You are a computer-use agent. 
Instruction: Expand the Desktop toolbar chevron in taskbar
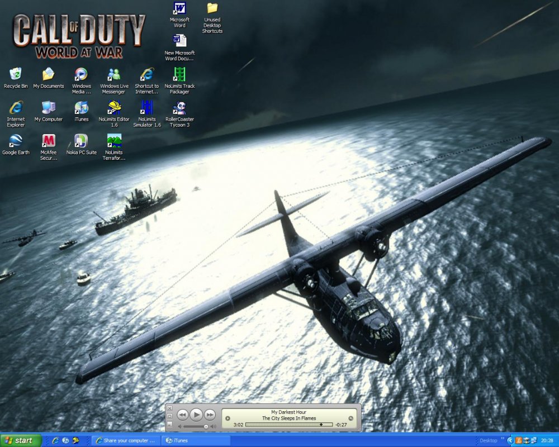[503, 439]
